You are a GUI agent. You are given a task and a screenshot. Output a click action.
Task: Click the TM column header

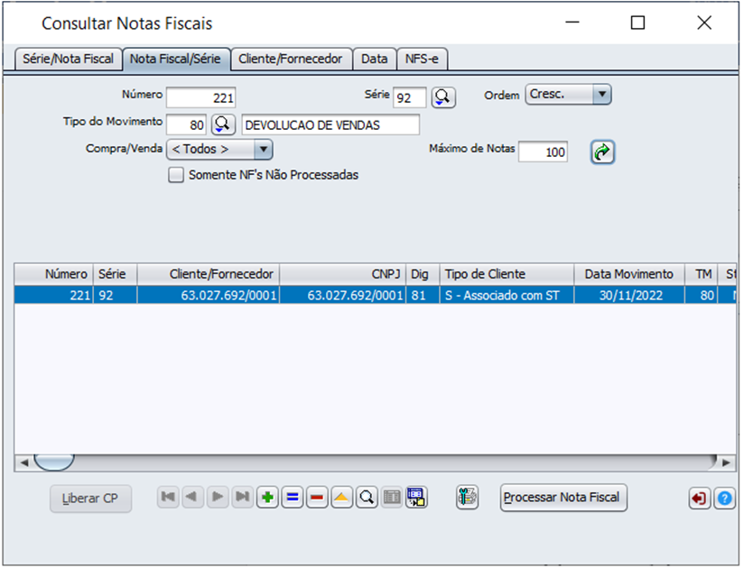(702, 274)
